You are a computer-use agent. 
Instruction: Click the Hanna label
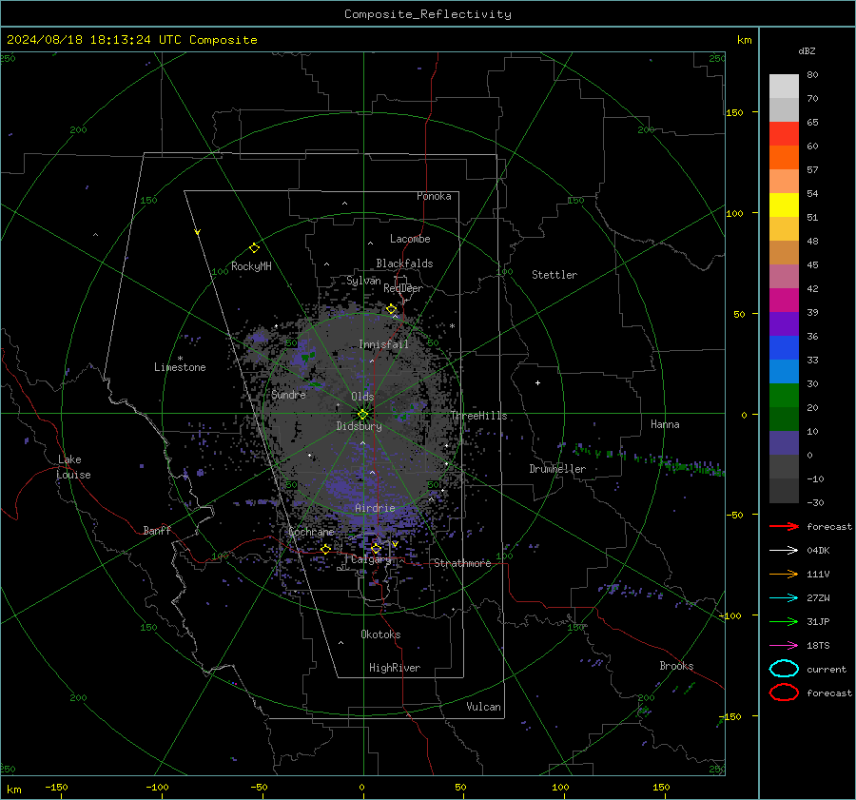(x=665, y=424)
